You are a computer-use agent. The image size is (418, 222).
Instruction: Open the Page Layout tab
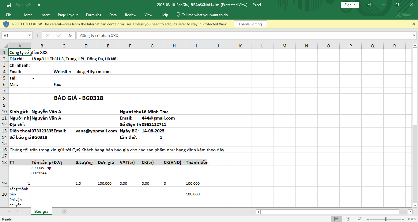[x=68, y=15]
